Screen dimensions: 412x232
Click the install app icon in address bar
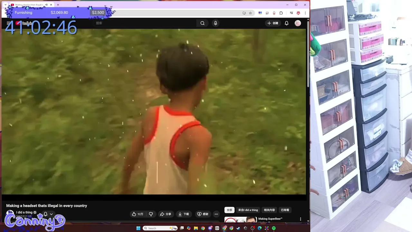click(x=244, y=13)
